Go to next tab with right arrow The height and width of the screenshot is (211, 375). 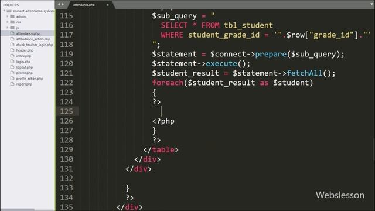(x=63, y=4)
